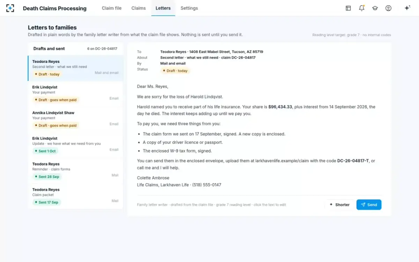Click the To pay you, we need three things line
This screenshot has height=262, width=419.
click(x=179, y=124)
